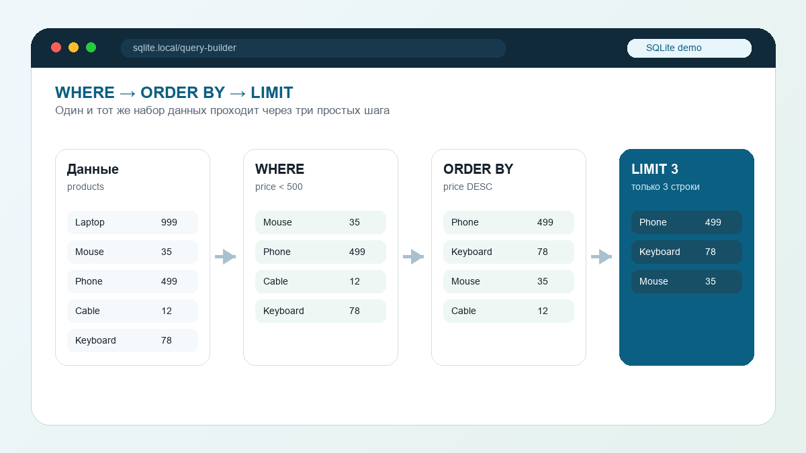Screen dimensions: 806x453
Task: Select the Cable row in ORDER BY card
Action: coord(508,311)
